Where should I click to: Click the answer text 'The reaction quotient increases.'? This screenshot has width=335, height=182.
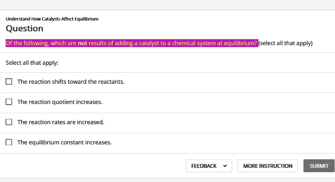(x=60, y=102)
